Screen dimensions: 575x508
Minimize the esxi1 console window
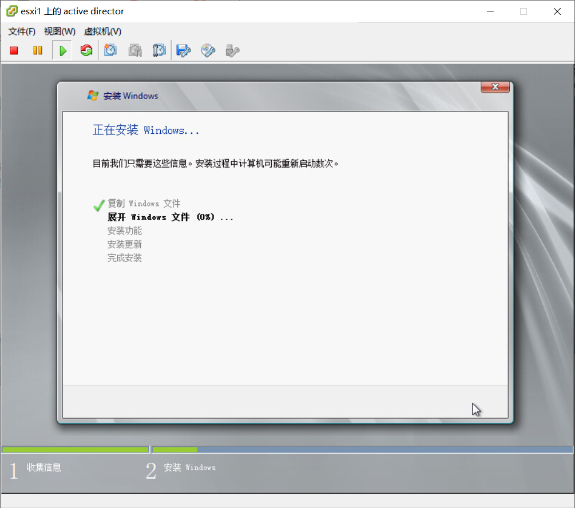[x=490, y=11]
